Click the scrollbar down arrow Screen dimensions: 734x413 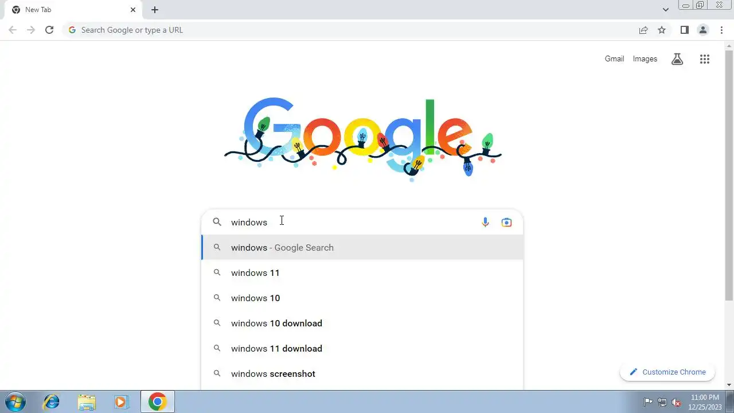tap(729, 385)
